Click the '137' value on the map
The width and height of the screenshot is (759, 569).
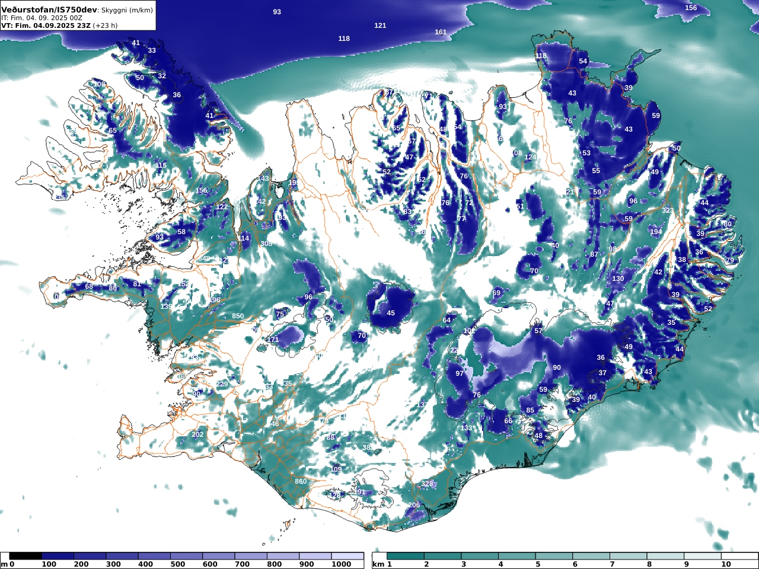[422, 405]
